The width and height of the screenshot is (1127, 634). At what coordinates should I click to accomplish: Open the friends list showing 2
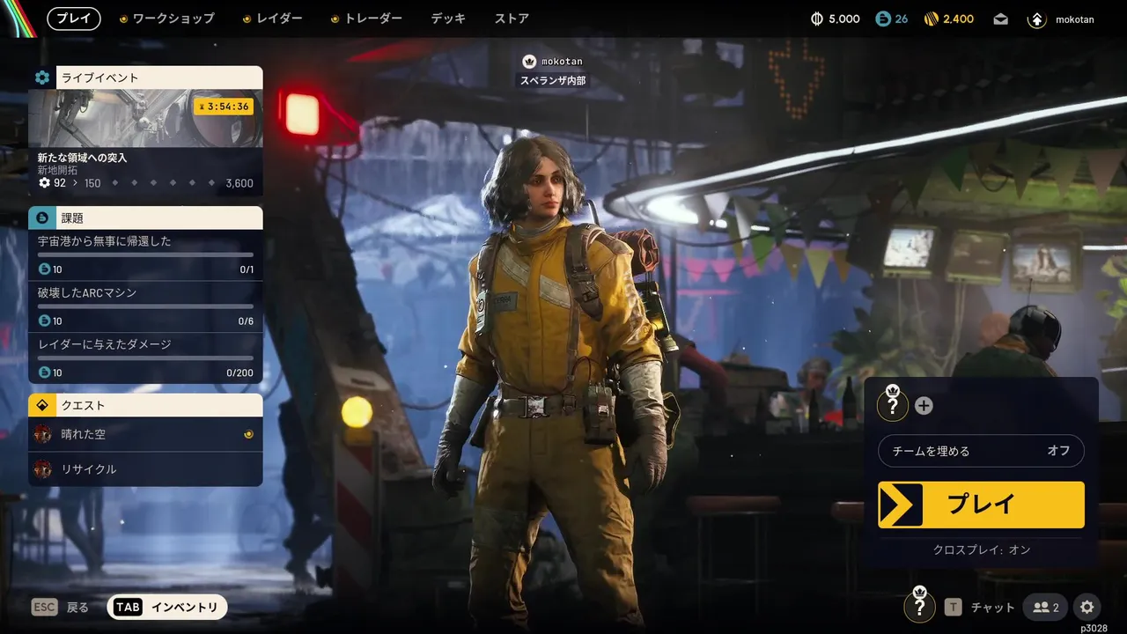(1046, 607)
